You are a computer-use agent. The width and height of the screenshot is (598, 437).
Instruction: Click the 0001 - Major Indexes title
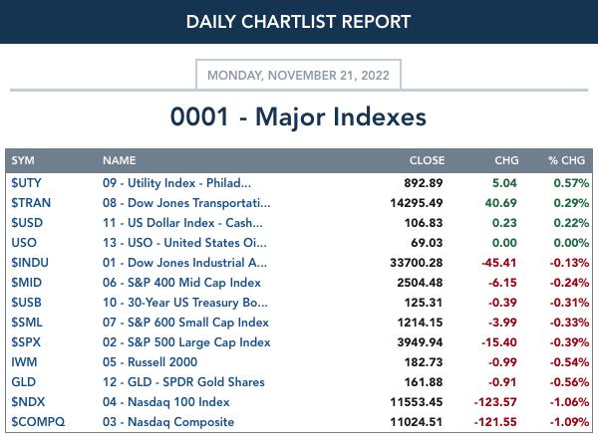(298, 116)
